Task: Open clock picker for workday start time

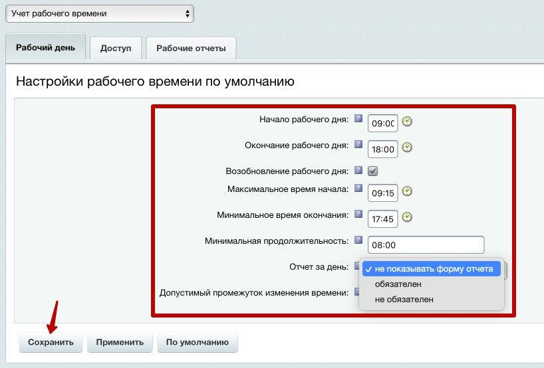Action: [407, 122]
